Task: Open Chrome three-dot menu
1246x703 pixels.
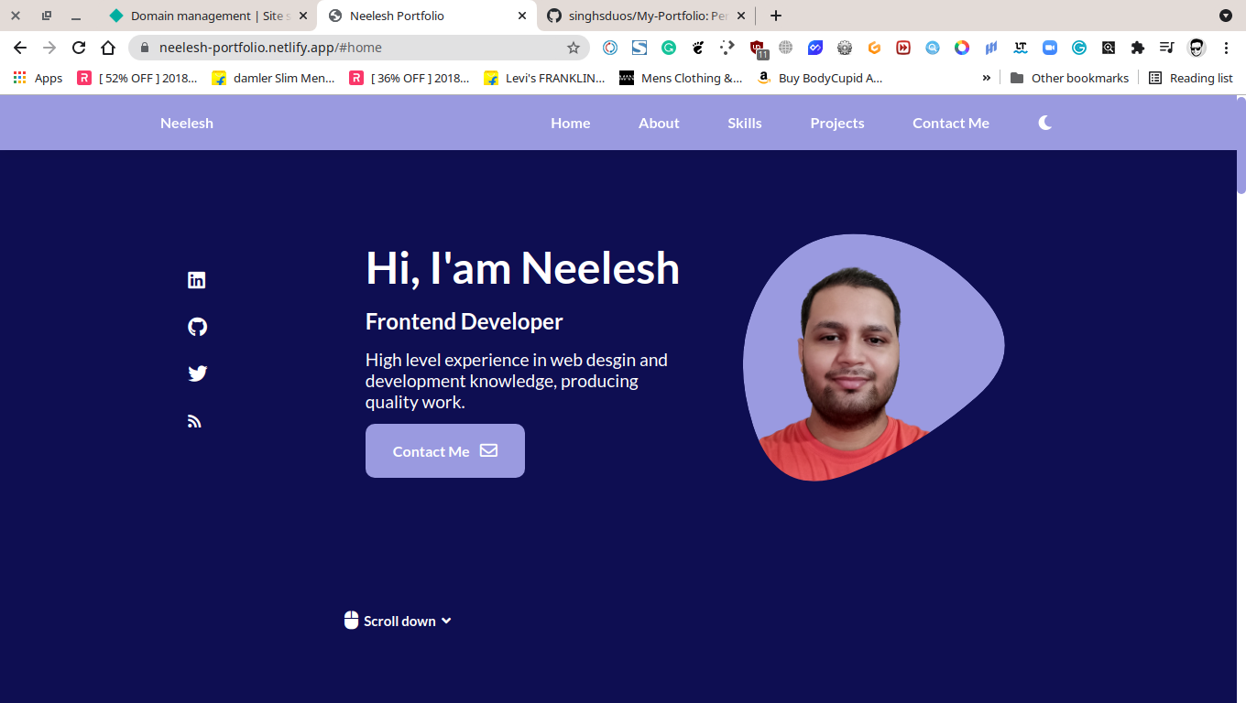Action: [1227, 48]
